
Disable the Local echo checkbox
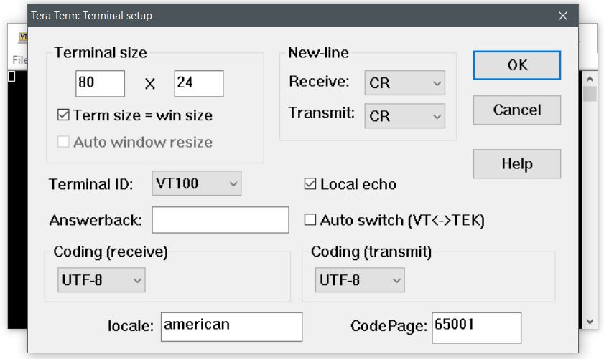310,184
